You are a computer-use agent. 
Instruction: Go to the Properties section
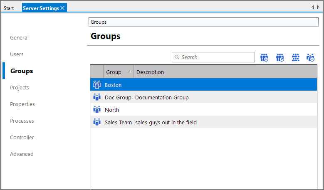pos(22,104)
